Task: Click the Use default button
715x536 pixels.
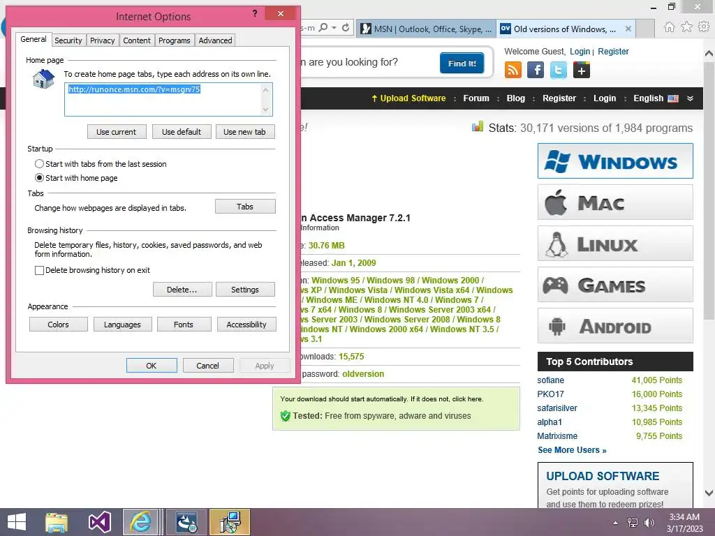Action: point(182,132)
